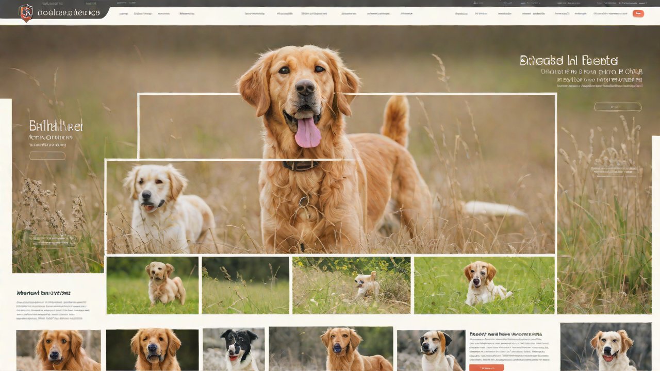Click the brand name text beside the logo

coord(68,12)
